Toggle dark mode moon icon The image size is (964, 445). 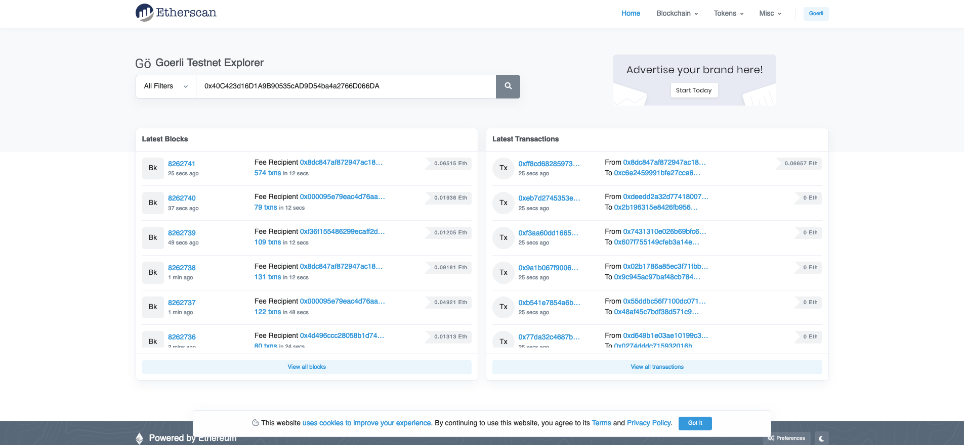pyautogui.click(x=821, y=438)
